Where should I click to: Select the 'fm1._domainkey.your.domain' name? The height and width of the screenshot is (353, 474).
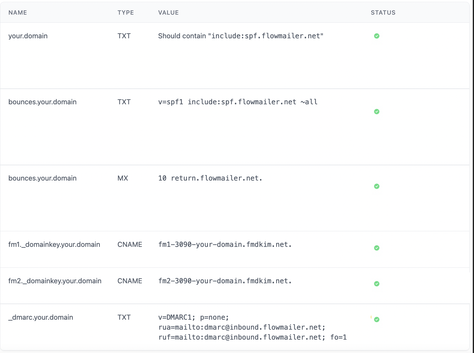click(x=54, y=245)
